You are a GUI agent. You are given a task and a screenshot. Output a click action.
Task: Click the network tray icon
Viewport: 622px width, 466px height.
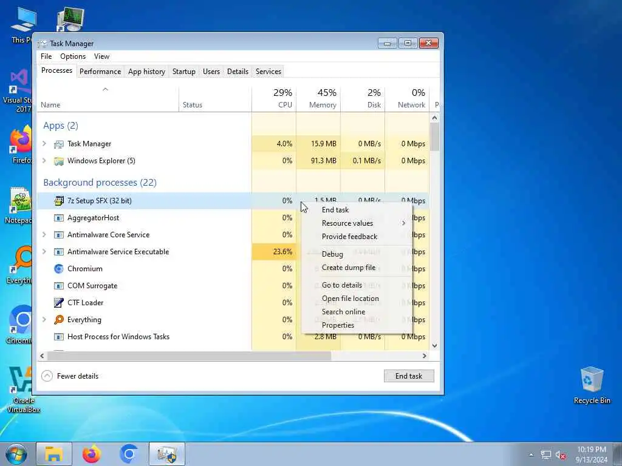coord(546,455)
